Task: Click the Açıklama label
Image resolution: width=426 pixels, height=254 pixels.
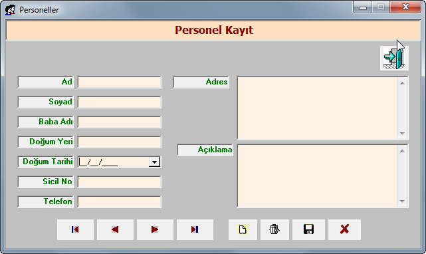Action: 205,150
